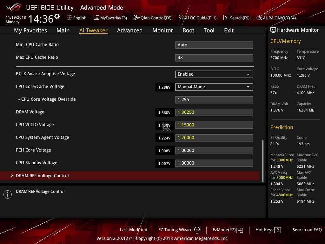Go to the Boot tab
This screenshot has height=244, width=325.
pyautogui.click(x=189, y=30)
